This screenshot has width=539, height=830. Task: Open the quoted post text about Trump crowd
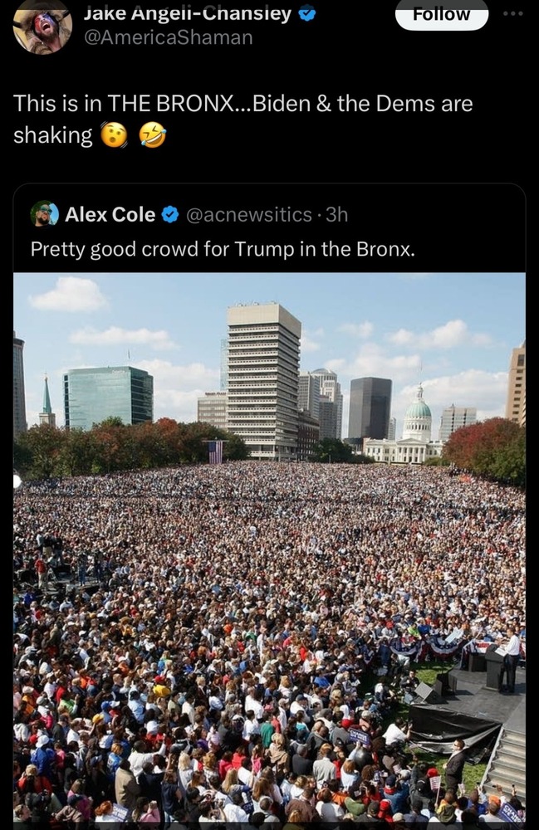click(x=223, y=249)
